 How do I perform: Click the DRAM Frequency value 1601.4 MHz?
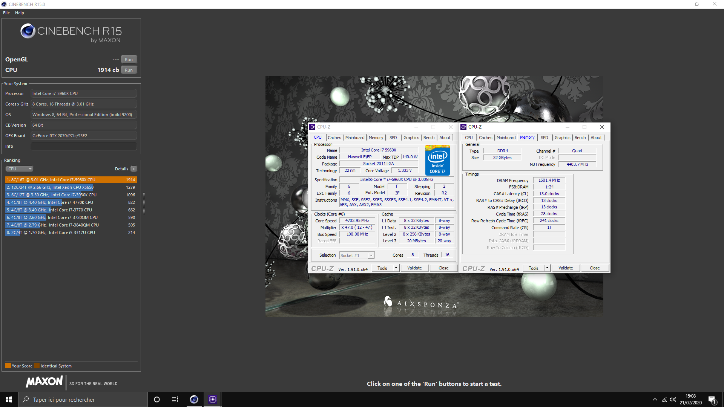pos(549,180)
